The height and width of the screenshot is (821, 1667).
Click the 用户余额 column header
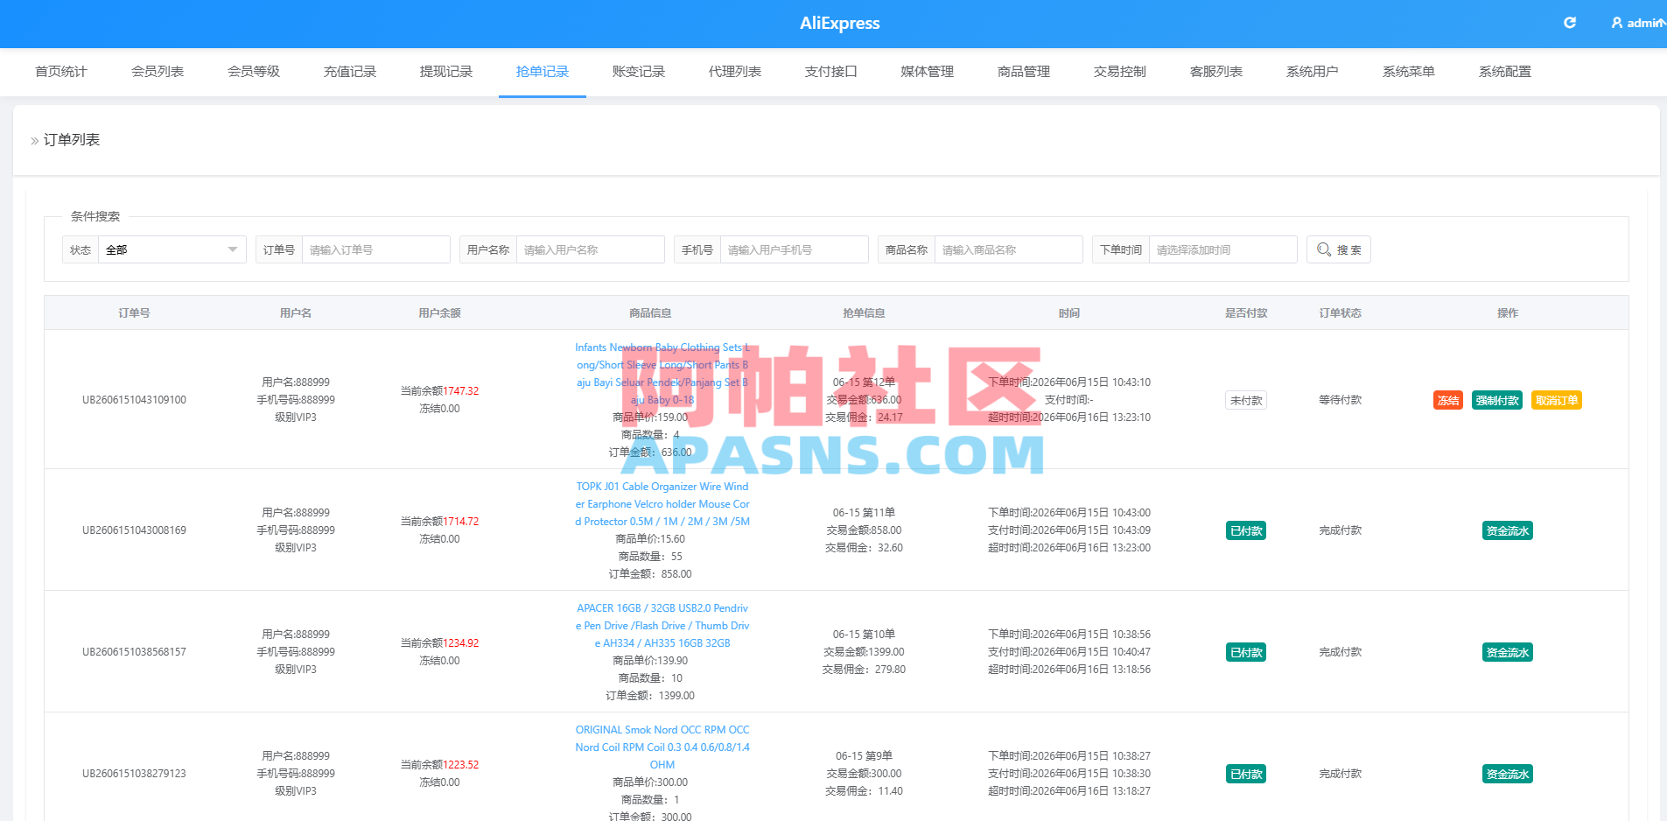[x=439, y=313]
